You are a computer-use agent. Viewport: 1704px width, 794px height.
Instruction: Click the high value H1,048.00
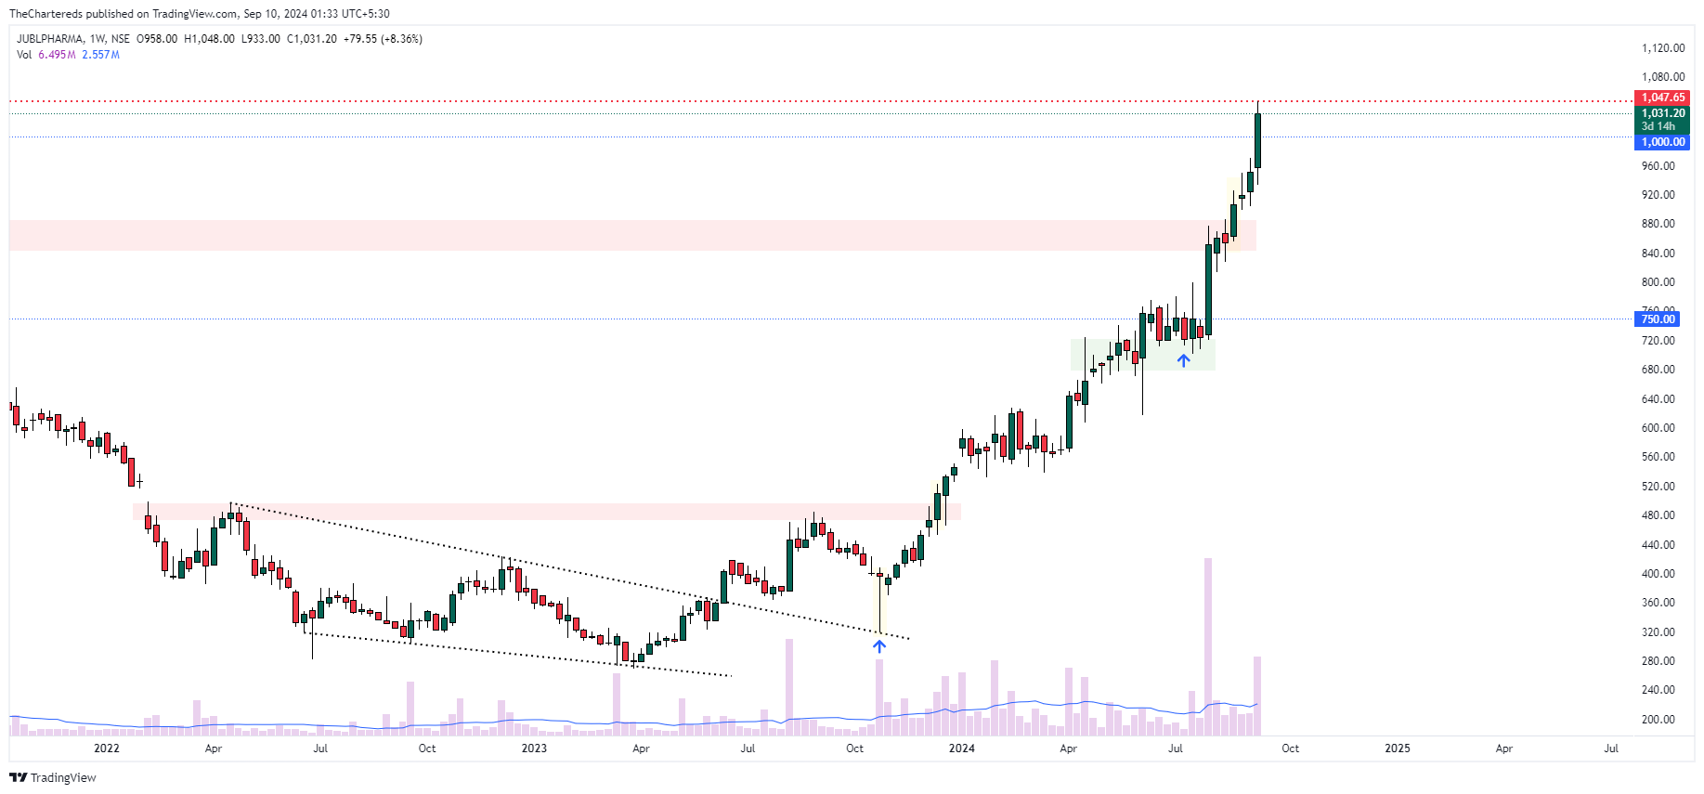[x=209, y=39]
